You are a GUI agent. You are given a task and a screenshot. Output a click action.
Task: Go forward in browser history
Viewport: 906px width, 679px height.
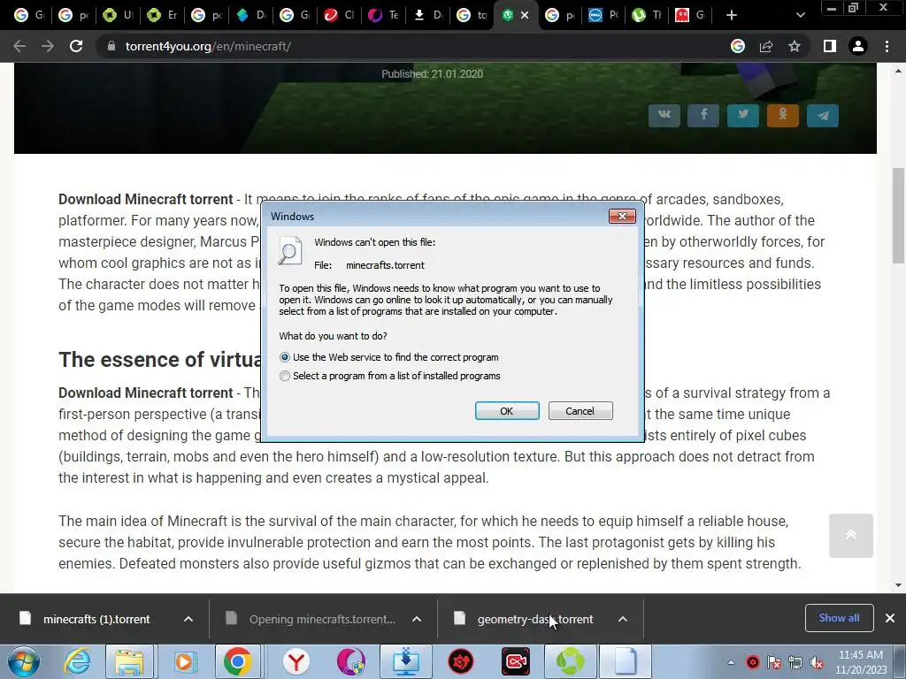coord(48,46)
